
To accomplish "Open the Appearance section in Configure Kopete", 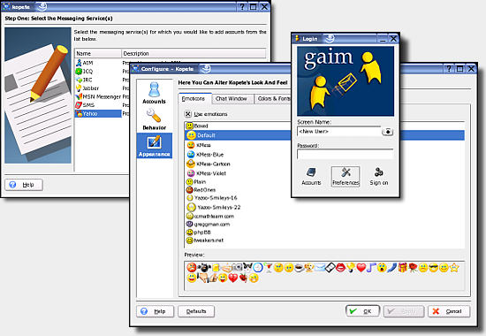I will [154, 146].
